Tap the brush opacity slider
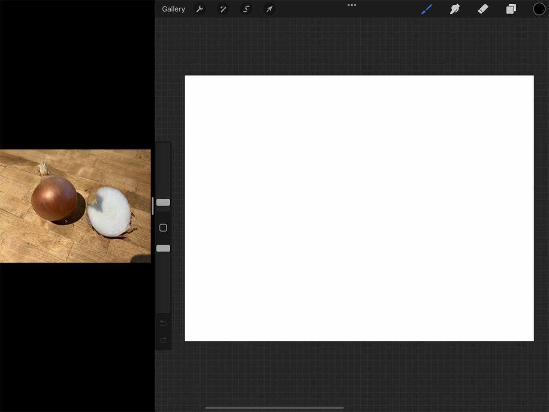This screenshot has width=549, height=412. point(163,248)
